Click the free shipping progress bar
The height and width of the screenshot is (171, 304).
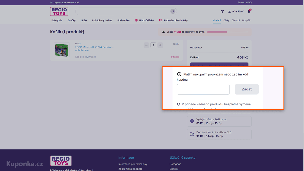pyautogui.click(x=227, y=32)
